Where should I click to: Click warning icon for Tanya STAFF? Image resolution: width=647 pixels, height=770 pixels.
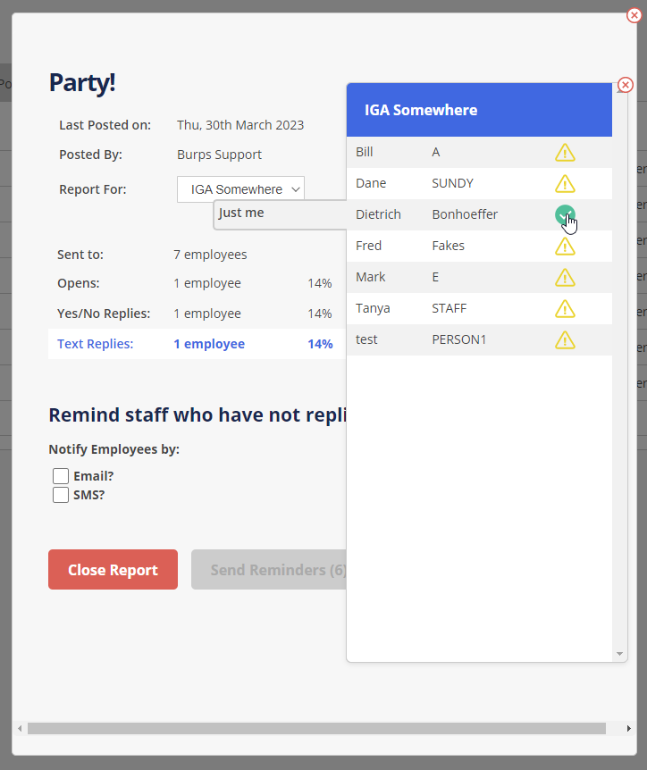tap(565, 309)
